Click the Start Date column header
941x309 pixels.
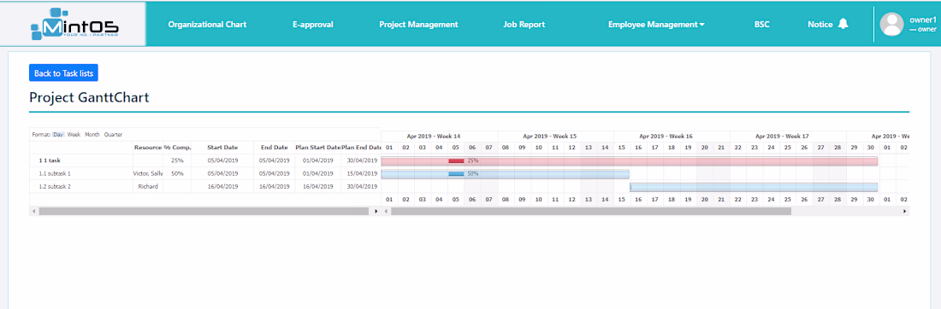[222, 148]
